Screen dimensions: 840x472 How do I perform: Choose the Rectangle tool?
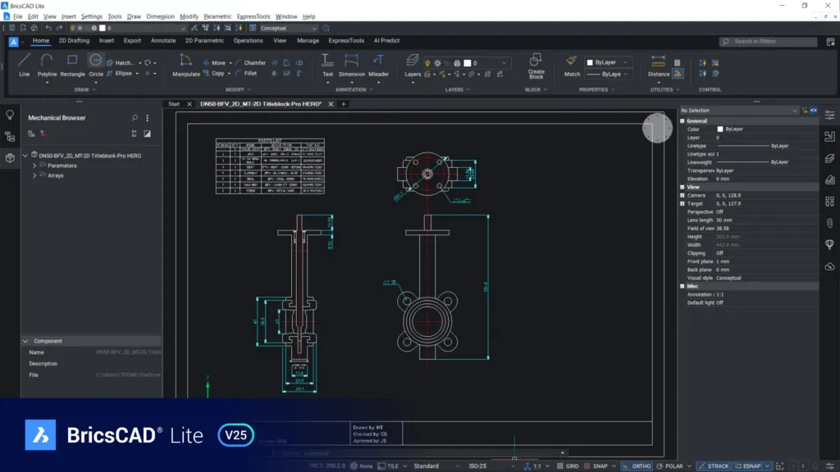(72, 66)
